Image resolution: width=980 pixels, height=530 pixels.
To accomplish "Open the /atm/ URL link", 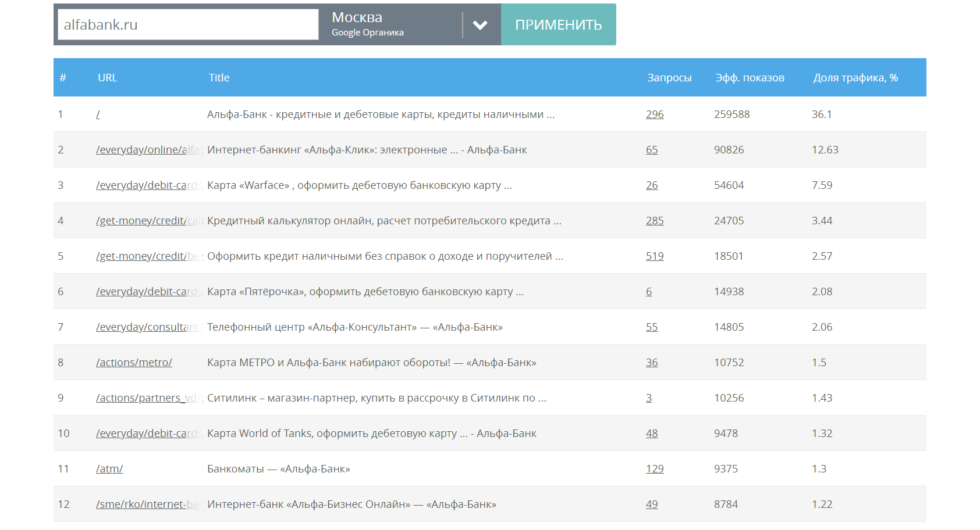I will 109,469.
